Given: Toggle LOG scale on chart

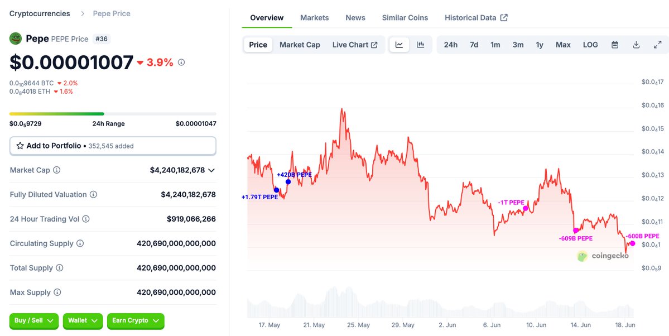Looking at the screenshot, I should [x=590, y=45].
